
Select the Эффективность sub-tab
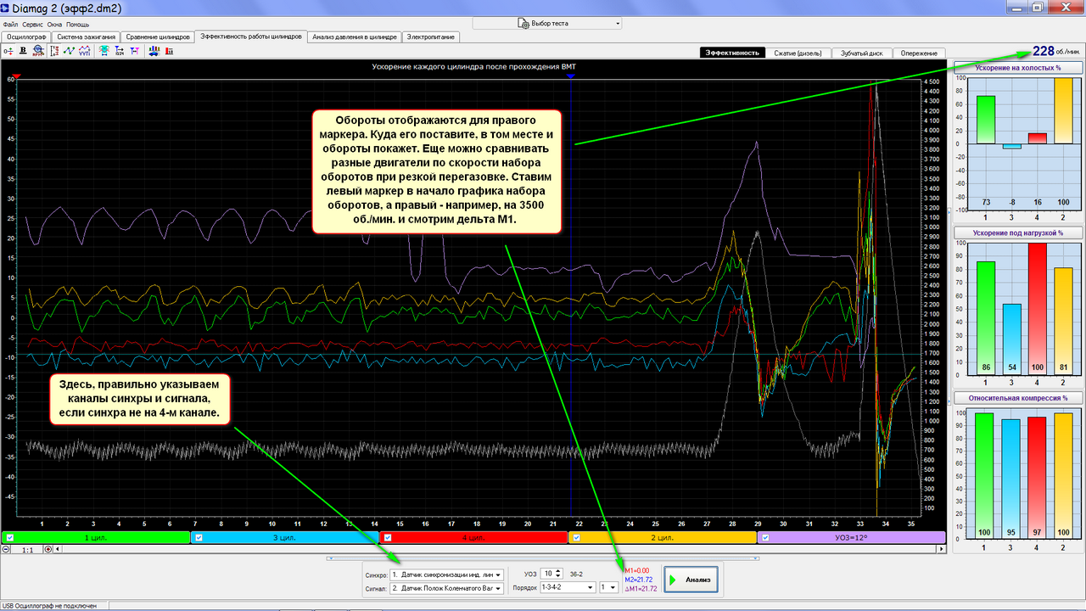[x=732, y=53]
